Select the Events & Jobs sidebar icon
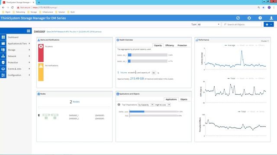The width and height of the screenshot is (277, 155). coord(3,69)
